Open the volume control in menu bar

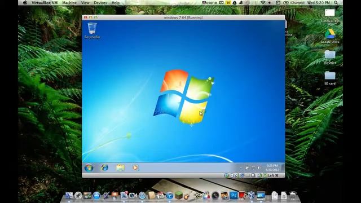coord(270,3)
